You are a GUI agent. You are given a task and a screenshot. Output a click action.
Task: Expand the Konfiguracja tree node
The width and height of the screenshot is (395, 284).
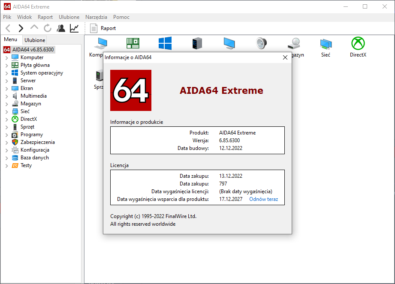pos(7,150)
